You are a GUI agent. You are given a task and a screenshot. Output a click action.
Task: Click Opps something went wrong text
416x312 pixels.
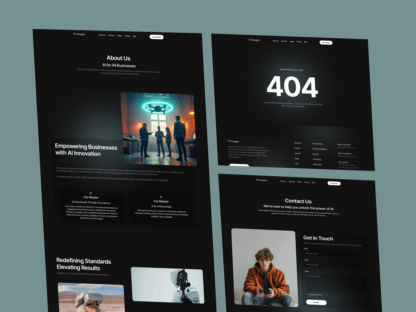291,70
